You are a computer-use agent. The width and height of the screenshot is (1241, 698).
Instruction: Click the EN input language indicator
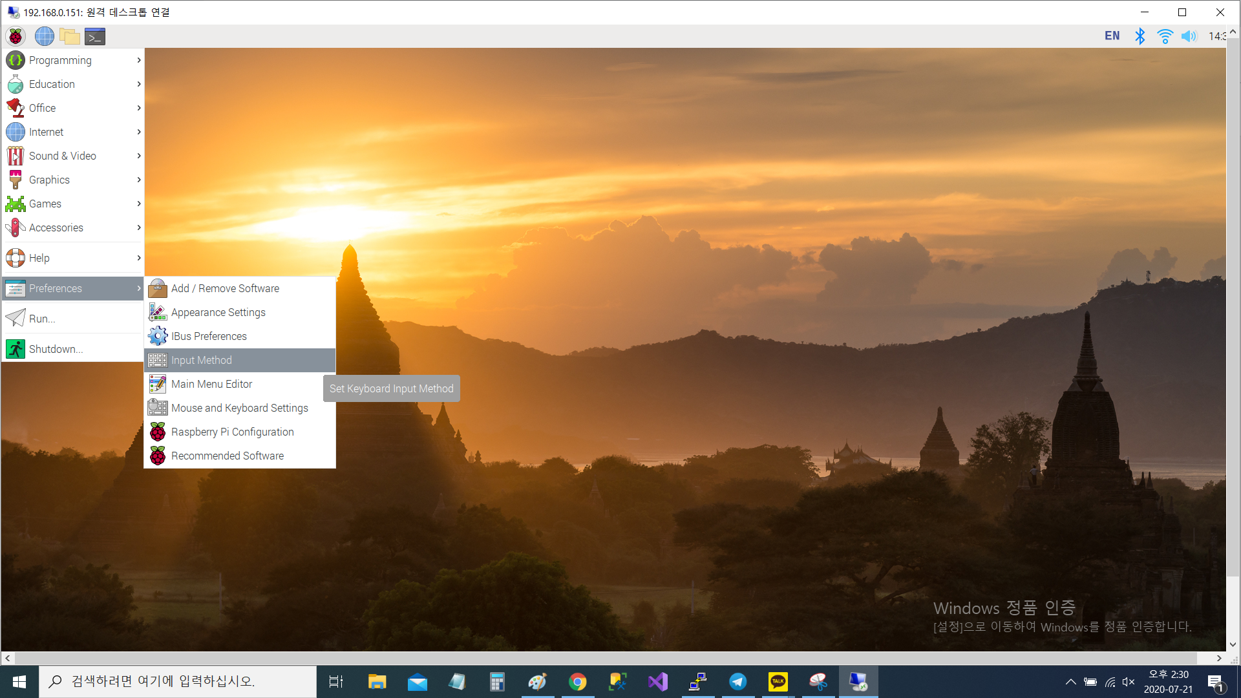pyautogui.click(x=1112, y=36)
